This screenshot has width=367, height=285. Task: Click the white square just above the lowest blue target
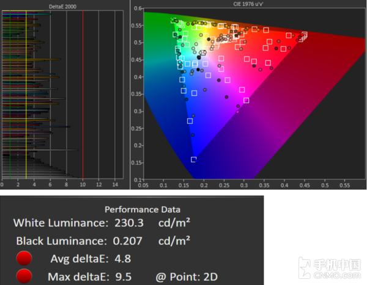[190, 121]
